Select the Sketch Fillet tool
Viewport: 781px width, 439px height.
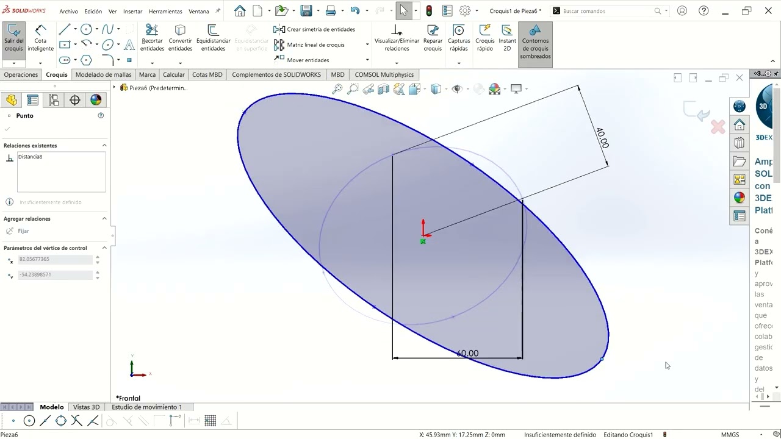coord(108,60)
